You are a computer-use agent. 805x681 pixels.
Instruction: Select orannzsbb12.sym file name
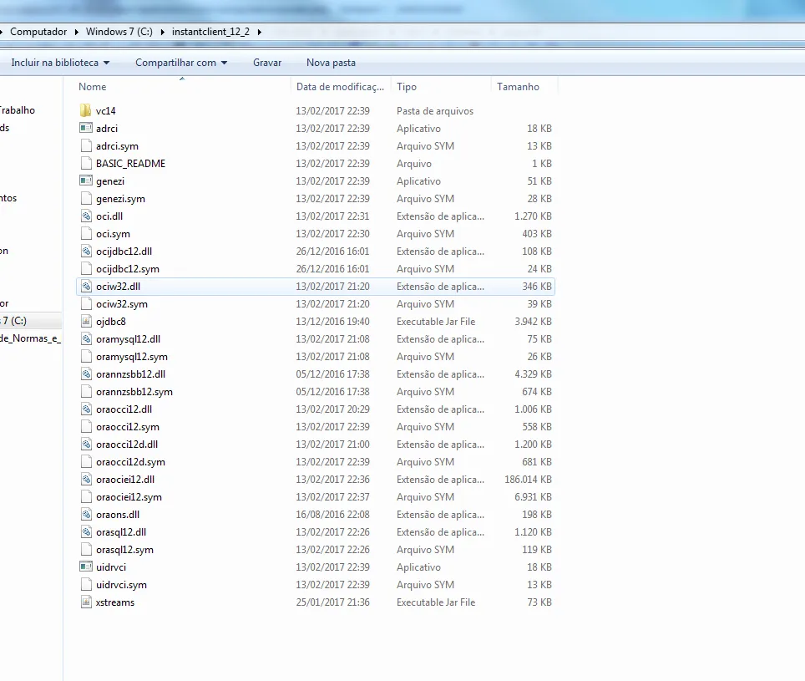click(134, 392)
